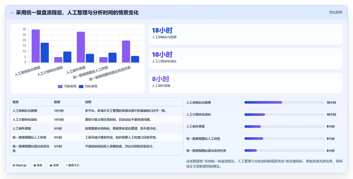Image resolution: width=353 pixels, height=179 pixels.
Task: Click the blue bar for 统一数据视图后提出改进任务
Action: point(135,59)
